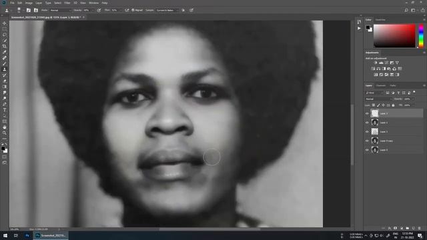The height and width of the screenshot is (240, 427).
Task: Open Task View on taskbar
Action: pyautogui.click(x=16, y=235)
